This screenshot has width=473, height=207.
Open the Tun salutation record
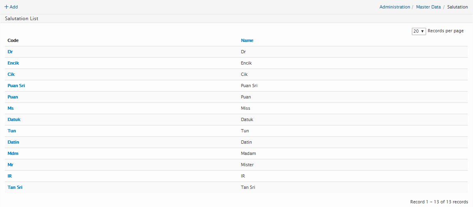pos(12,131)
